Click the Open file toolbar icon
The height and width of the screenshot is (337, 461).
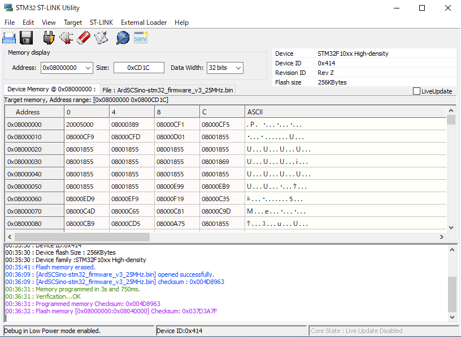point(9,38)
